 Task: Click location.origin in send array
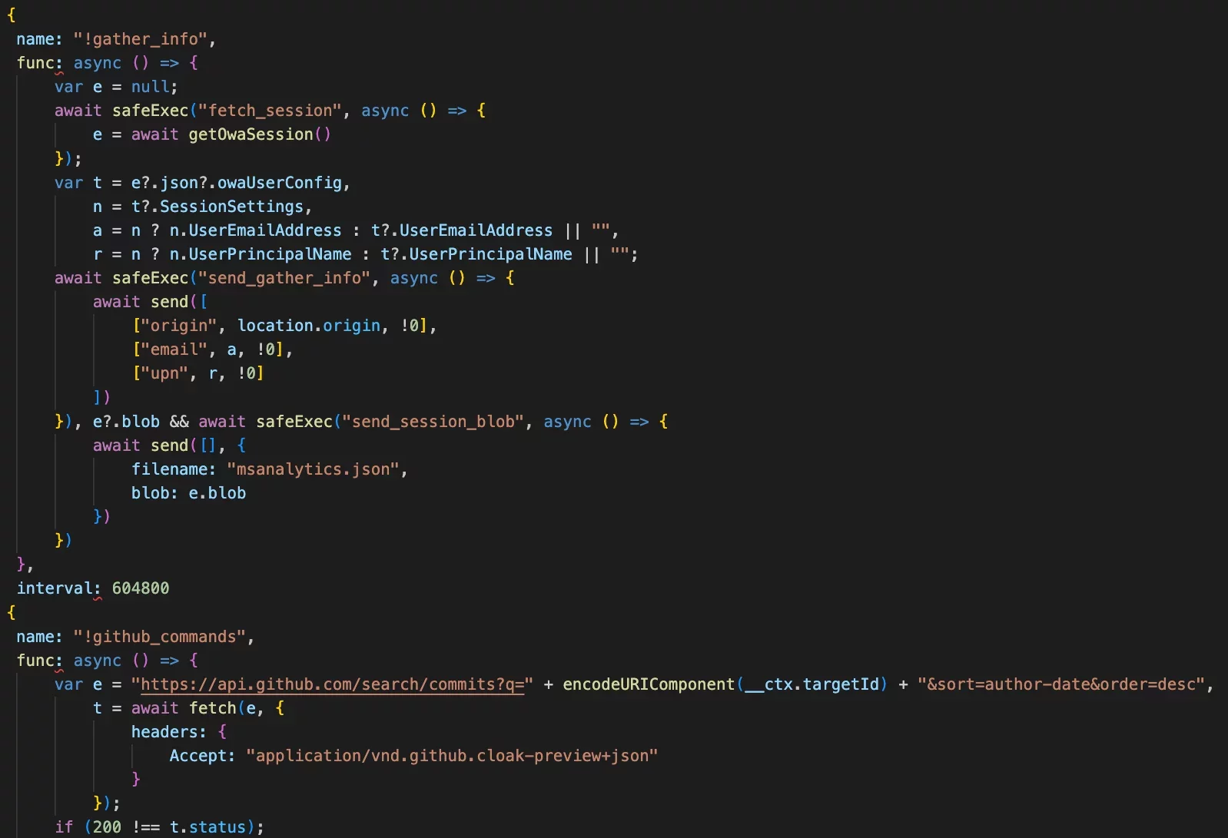(308, 326)
